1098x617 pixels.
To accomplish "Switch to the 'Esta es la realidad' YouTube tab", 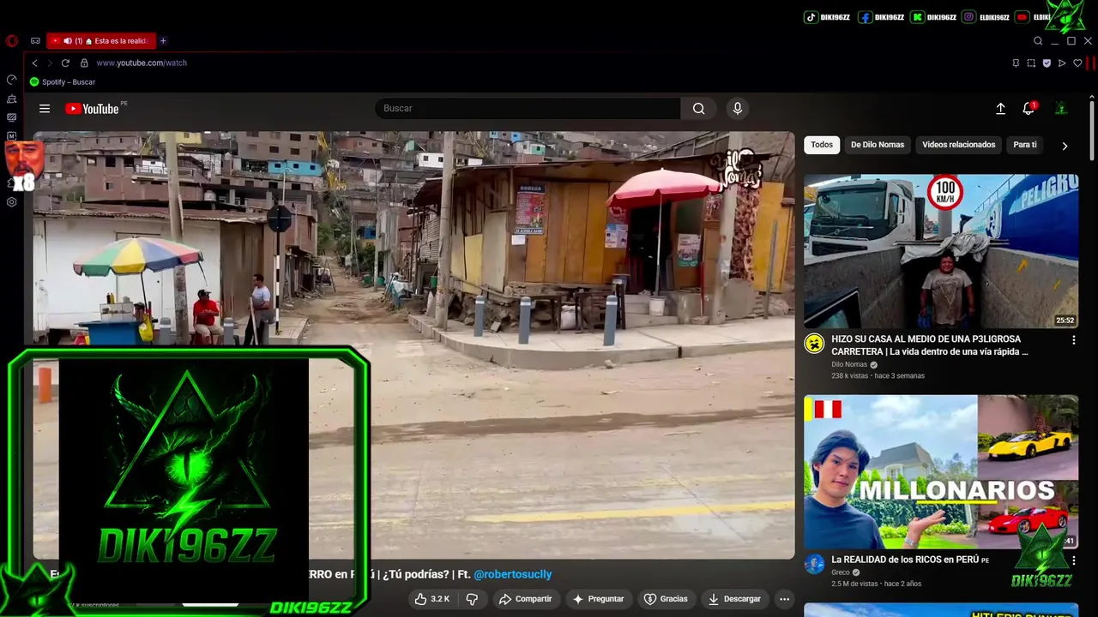I will click(x=101, y=41).
